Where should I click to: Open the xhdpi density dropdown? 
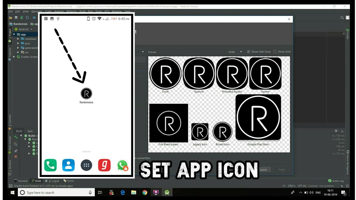pos(235,52)
